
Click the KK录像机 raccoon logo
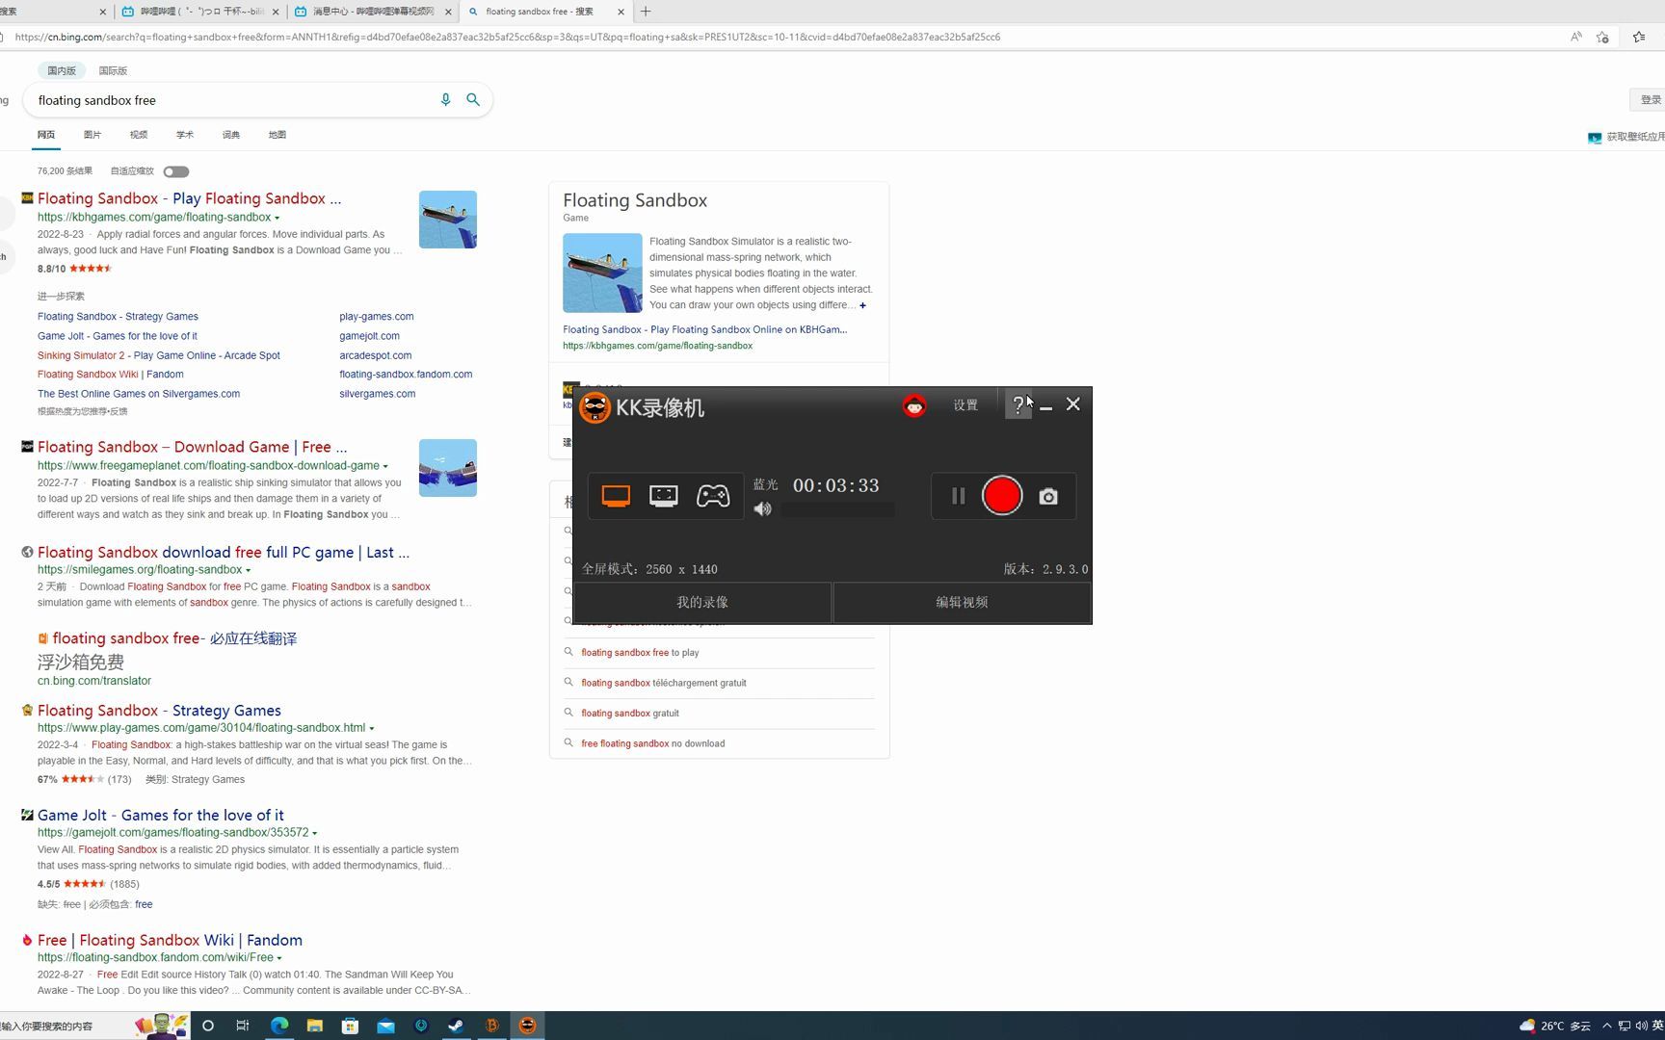tap(595, 407)
